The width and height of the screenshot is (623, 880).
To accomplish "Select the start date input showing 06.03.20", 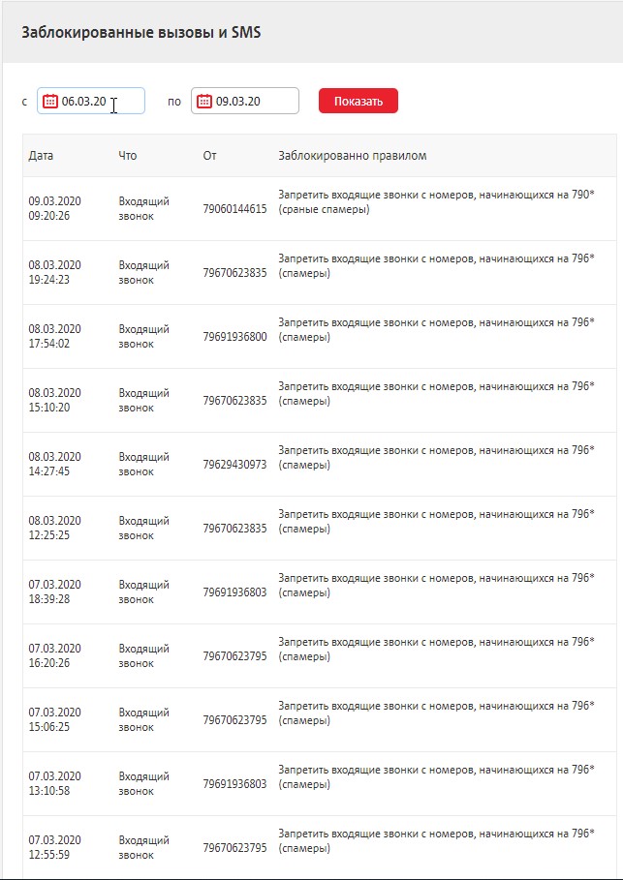I will [x=97, y=101].
